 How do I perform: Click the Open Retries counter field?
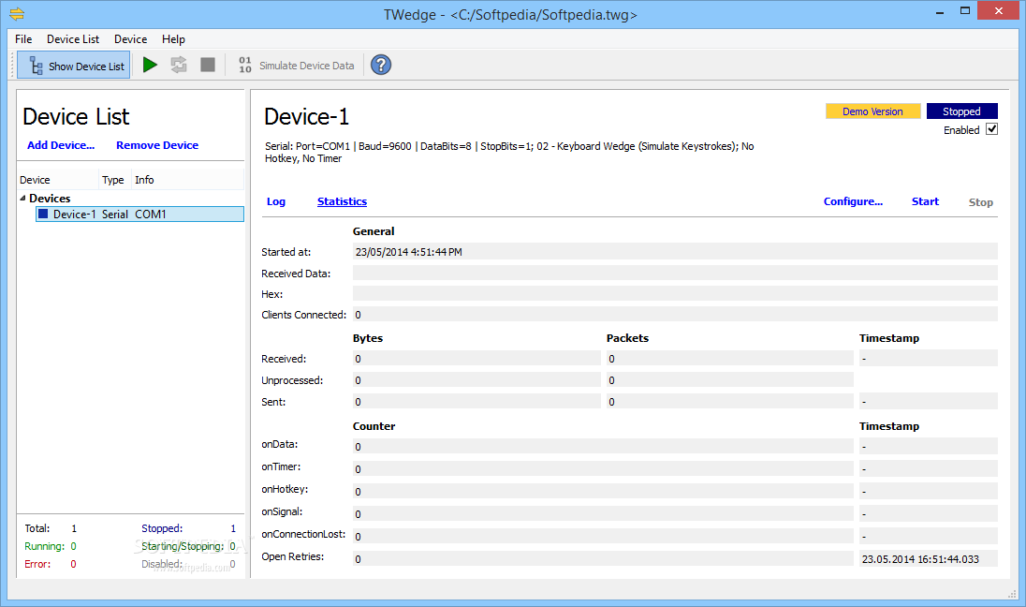603,558
